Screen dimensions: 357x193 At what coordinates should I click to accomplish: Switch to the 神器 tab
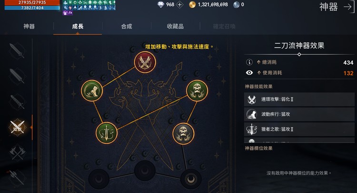(x=29, y=26)
